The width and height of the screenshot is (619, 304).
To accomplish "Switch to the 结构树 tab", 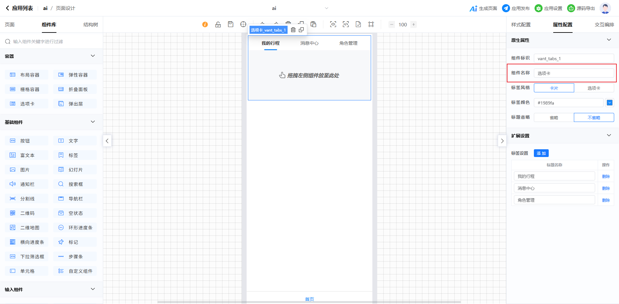I will coord(91,25).
